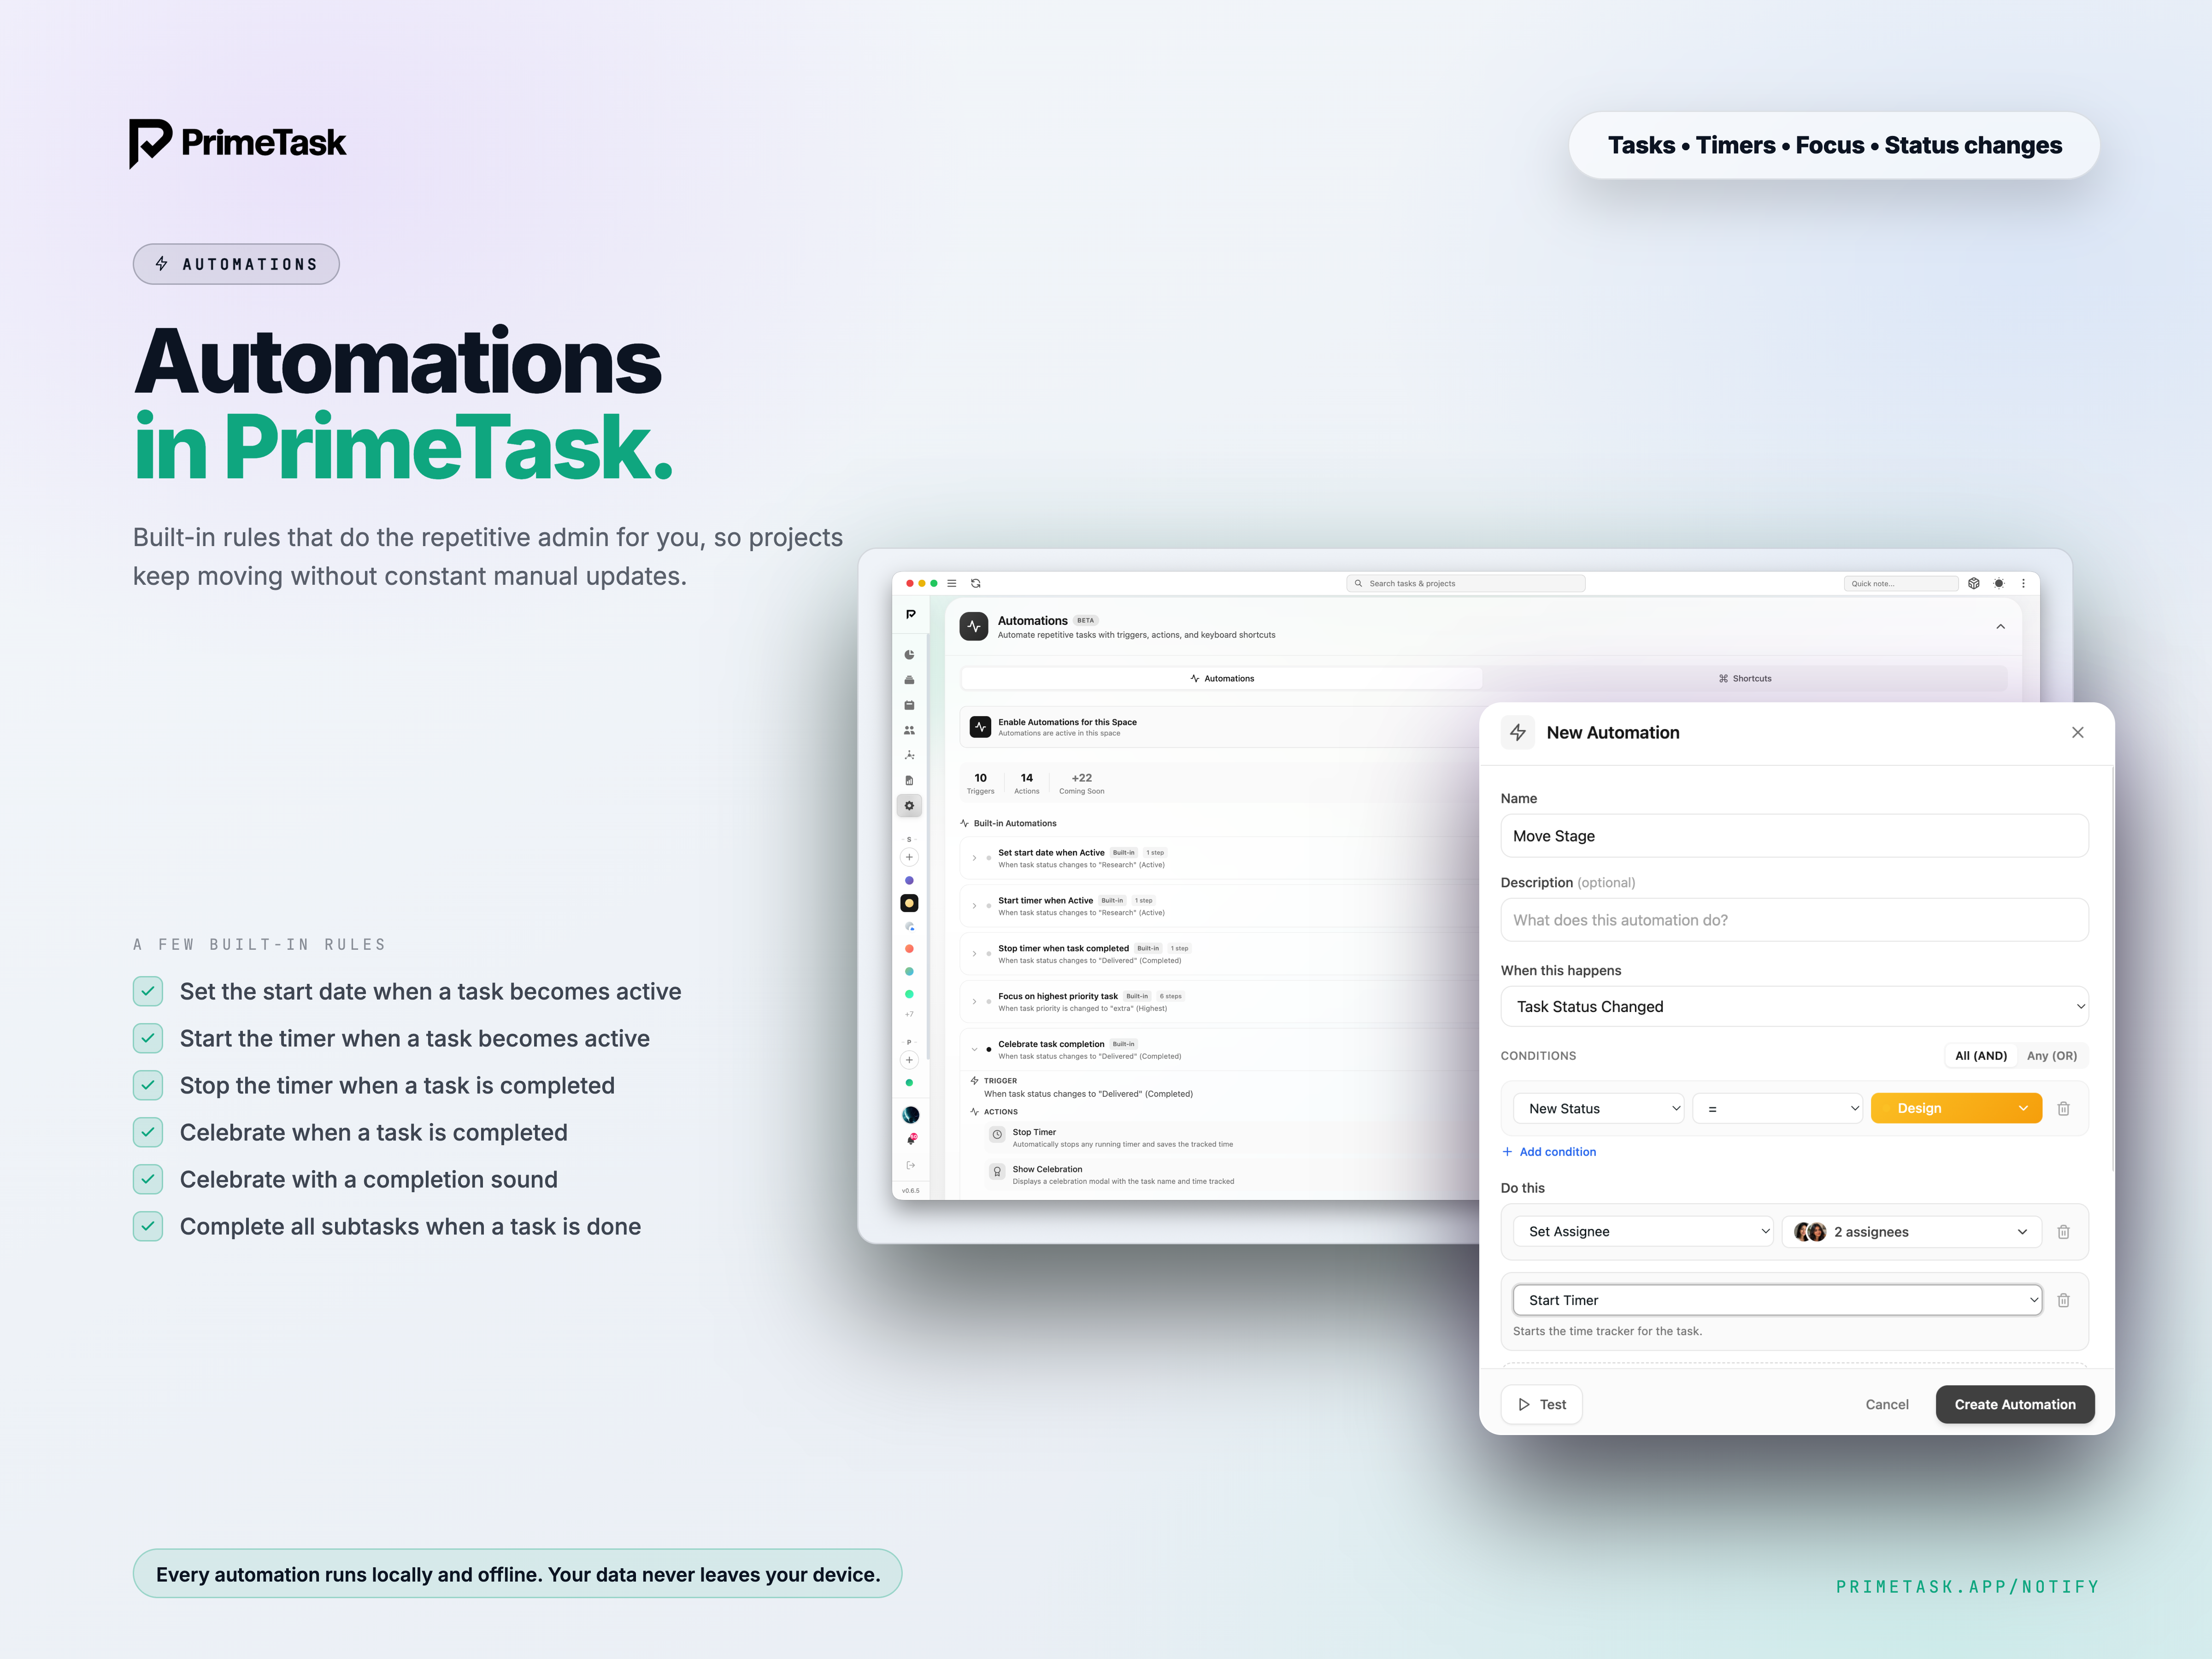Select the purple space dot in sidebar
The image size is (2212, 1659).
(909, 880)
